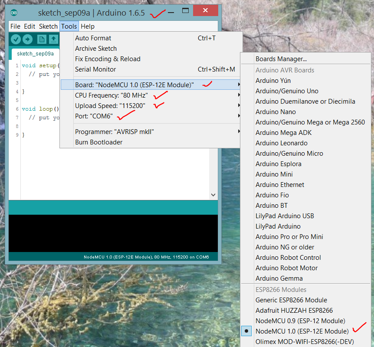The width and height of the screenshot is (374, 347).
Task: Click the Arduino logo in title bar
Action: (x=14, y=13)
